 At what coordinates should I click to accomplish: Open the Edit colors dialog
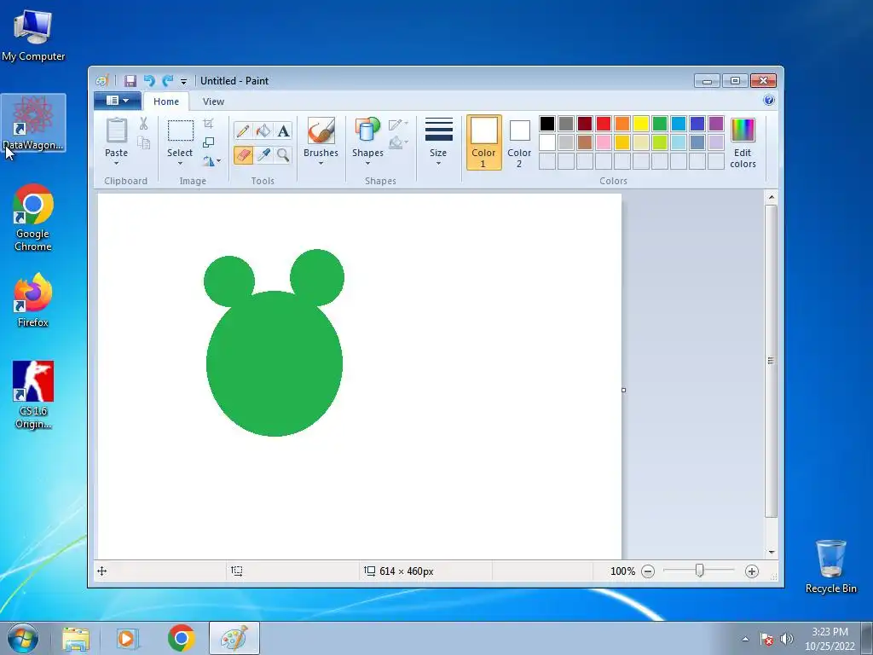click(743, 143)
